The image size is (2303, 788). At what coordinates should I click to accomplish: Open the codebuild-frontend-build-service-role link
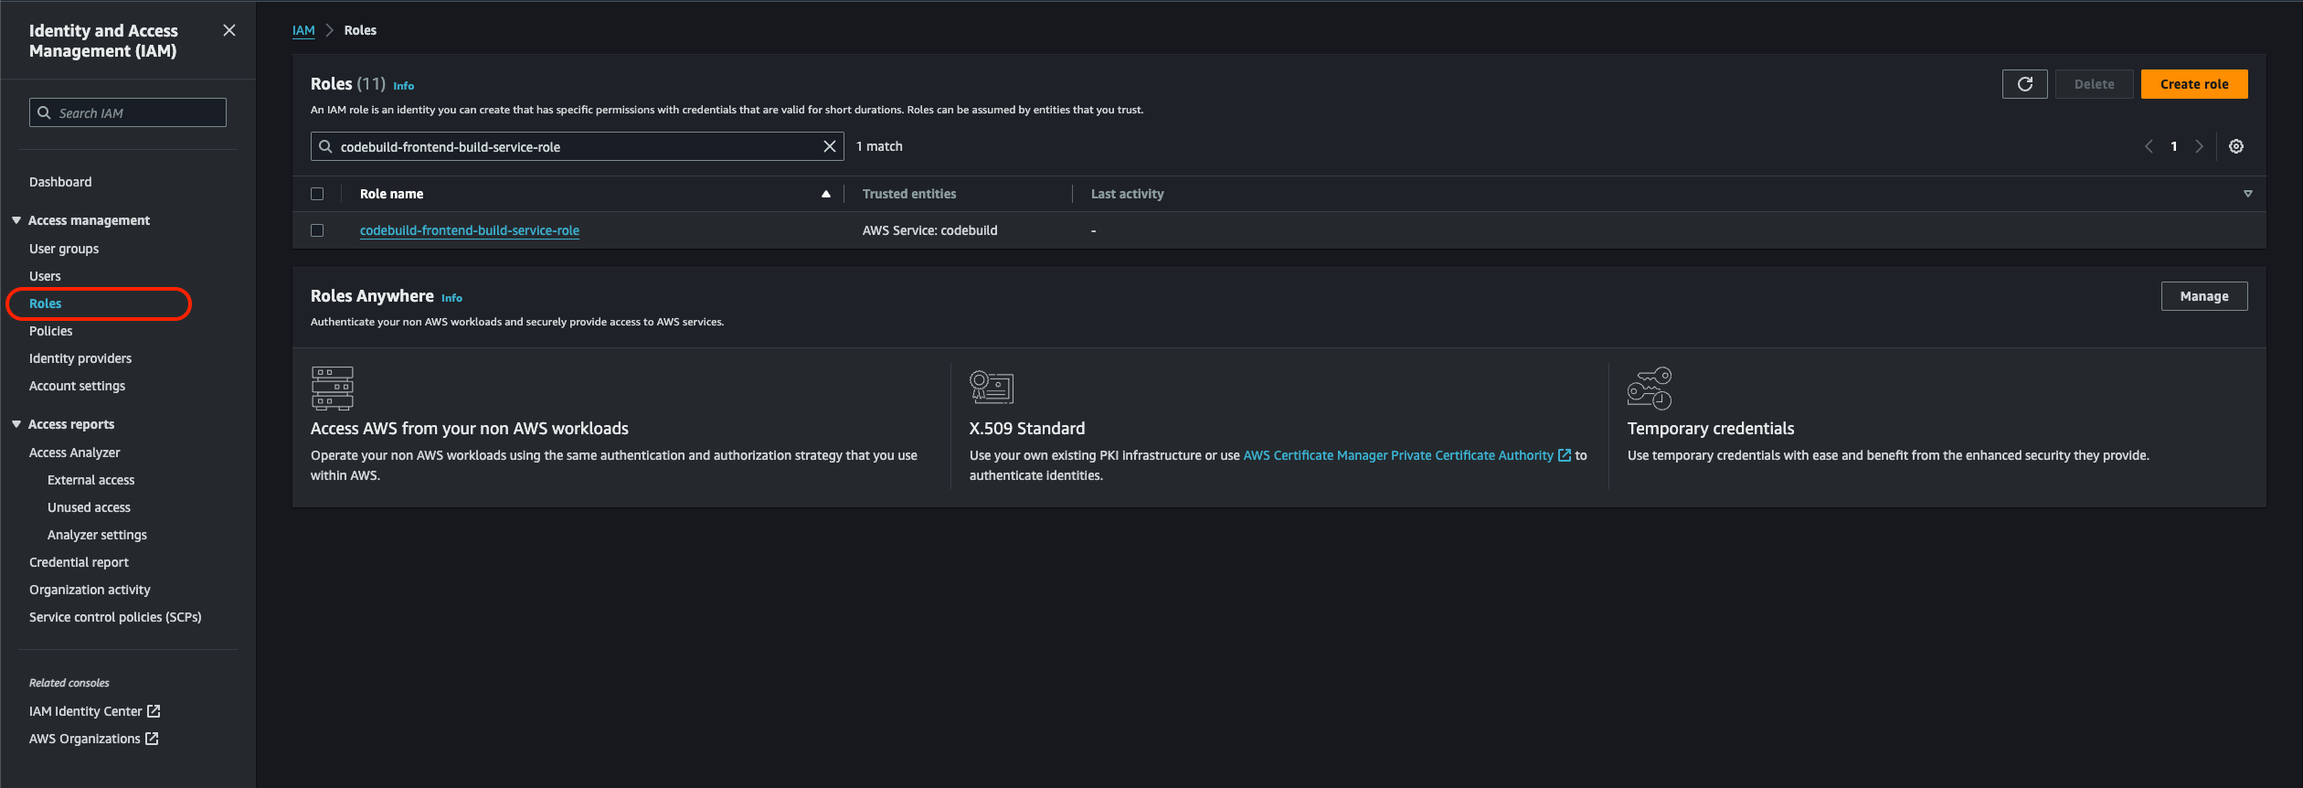470,230
